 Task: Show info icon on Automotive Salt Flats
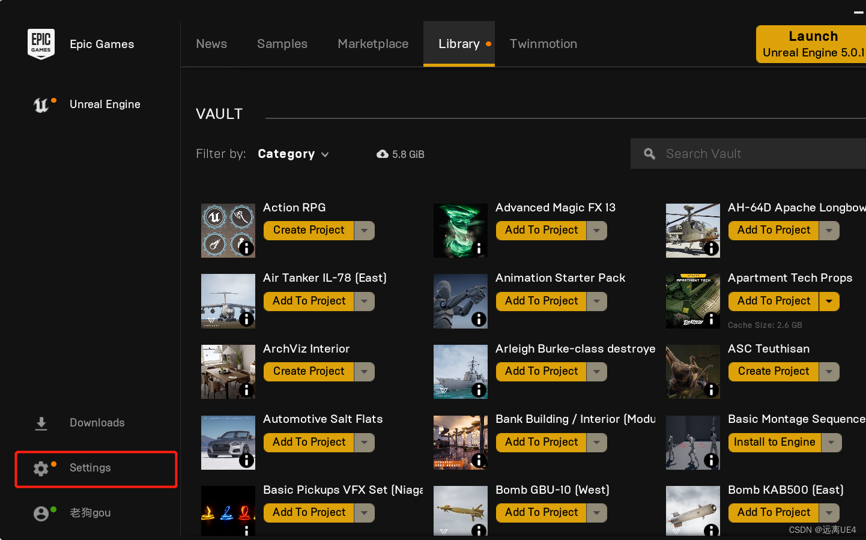pos(246,460)
